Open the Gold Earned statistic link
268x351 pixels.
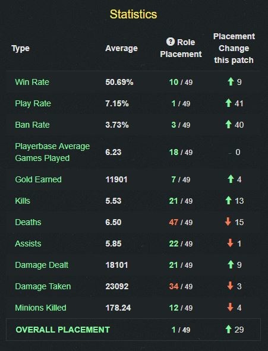tap(38, 179)
